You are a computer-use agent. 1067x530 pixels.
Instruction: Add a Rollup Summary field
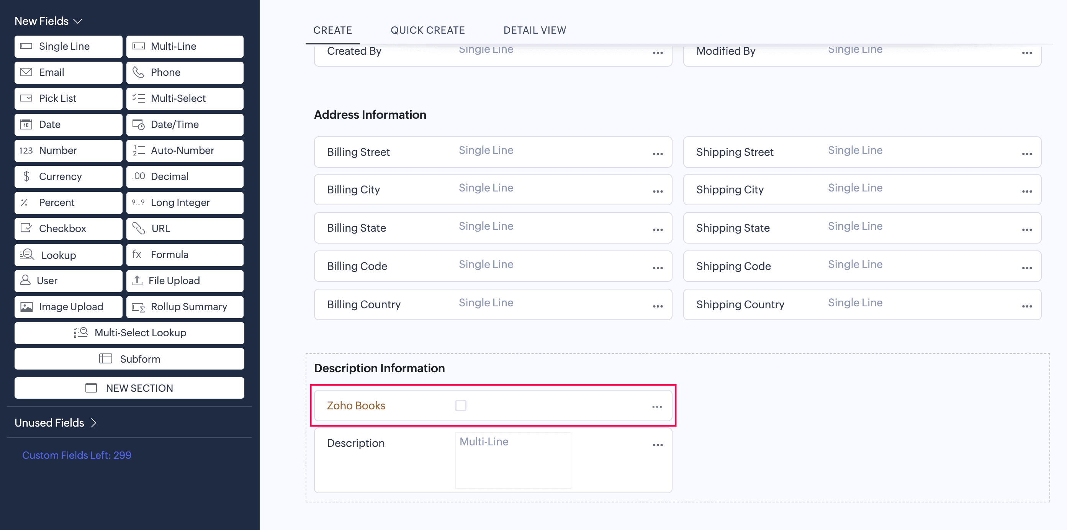click(x=185, y=306)
